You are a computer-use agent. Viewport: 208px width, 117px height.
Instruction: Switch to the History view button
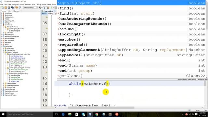pyautogui.click(x=50, y=14)
